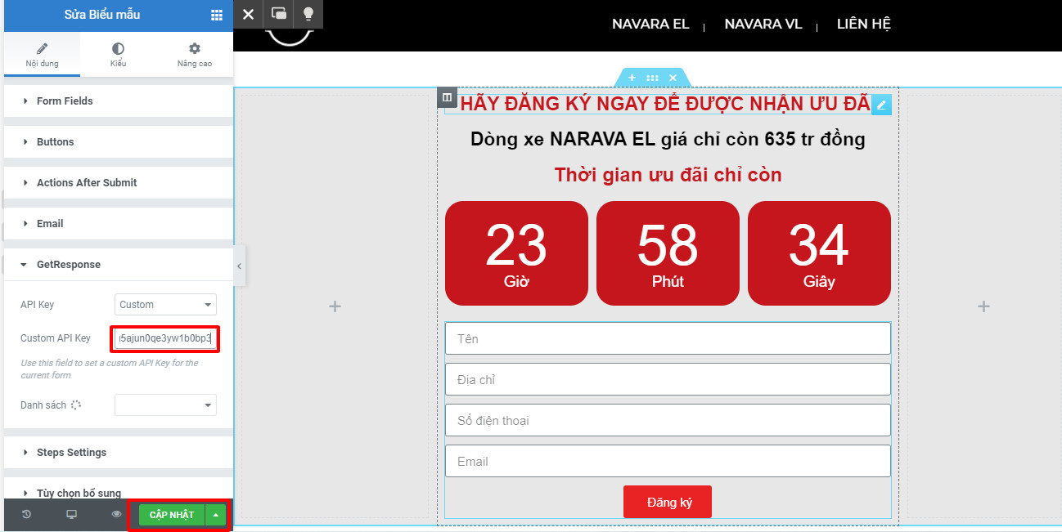Click the lightbulb icon in top bar

[x=308, y=14]
